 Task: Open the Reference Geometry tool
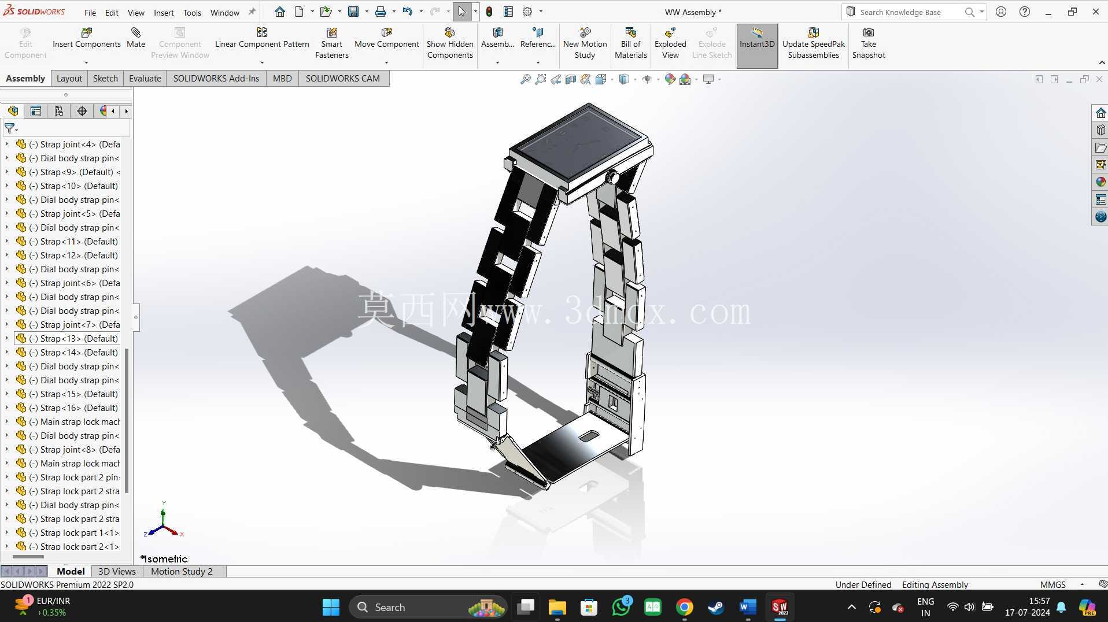point(538,38)
